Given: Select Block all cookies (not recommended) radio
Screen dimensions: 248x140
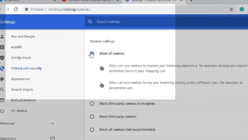Looking at the screenshot, I should 92,129.
